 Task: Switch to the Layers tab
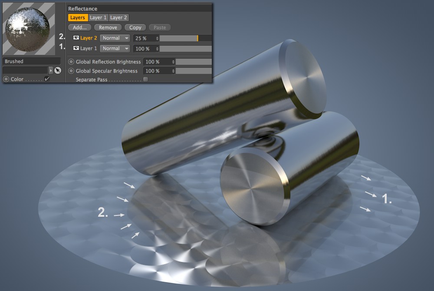click(78, 17)
